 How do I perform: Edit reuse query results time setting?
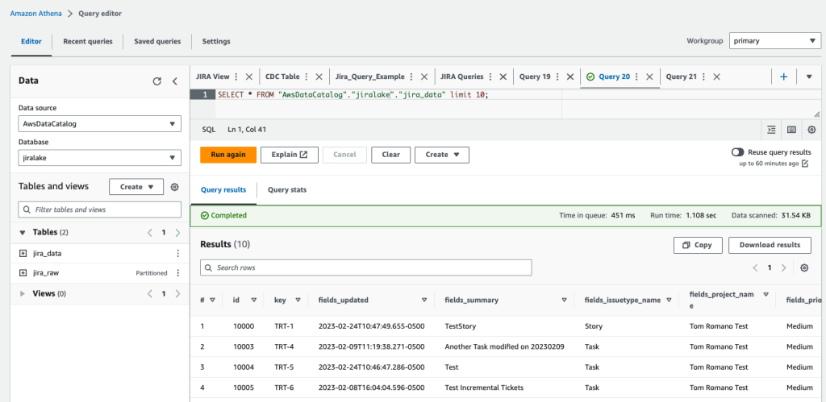coord(805,164)
